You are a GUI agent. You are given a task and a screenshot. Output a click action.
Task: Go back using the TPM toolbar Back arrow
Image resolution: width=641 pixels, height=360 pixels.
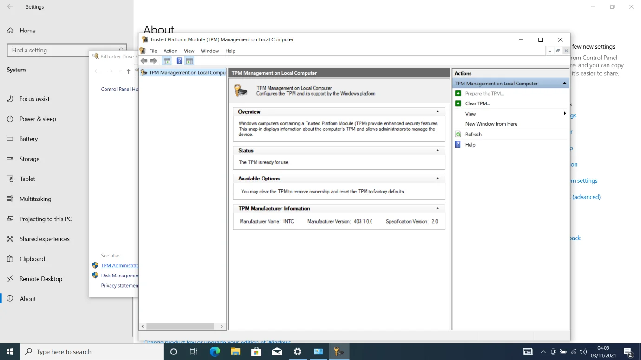click(144, 61)
